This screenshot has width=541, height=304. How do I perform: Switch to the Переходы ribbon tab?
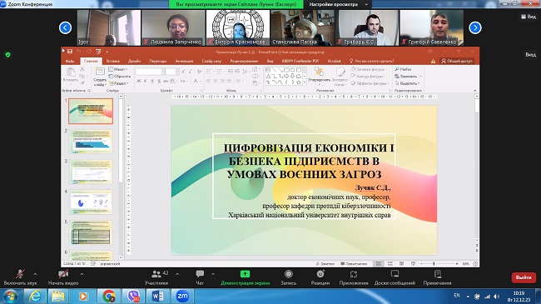158,61
